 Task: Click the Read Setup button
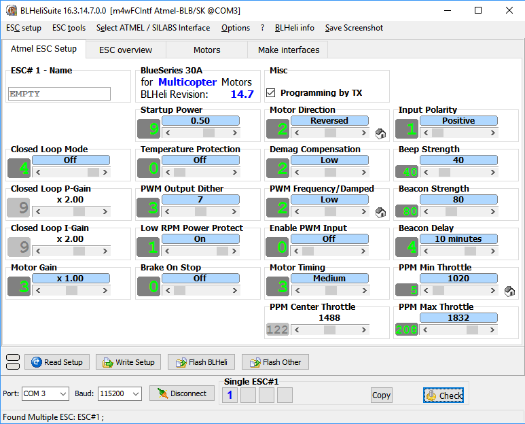57,362
